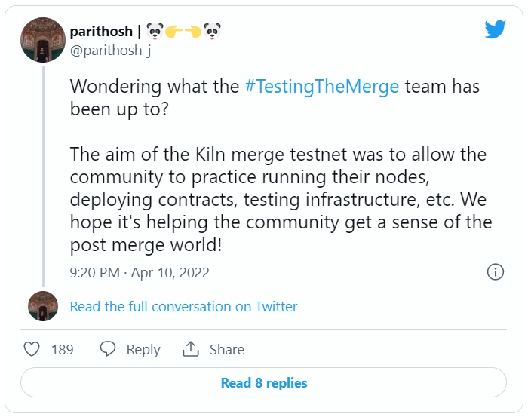Like the tweet with the heart icon

pyautogui.click(x=32, y=349)
